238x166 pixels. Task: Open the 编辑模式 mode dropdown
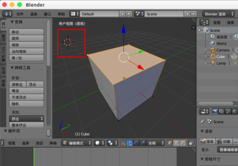(x=76, y=143)
